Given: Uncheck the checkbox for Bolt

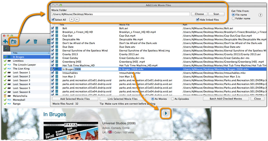Looking at the screenshot, I should (52, 28).
